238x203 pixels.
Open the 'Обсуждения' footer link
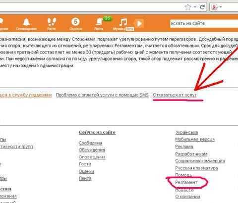92,150
